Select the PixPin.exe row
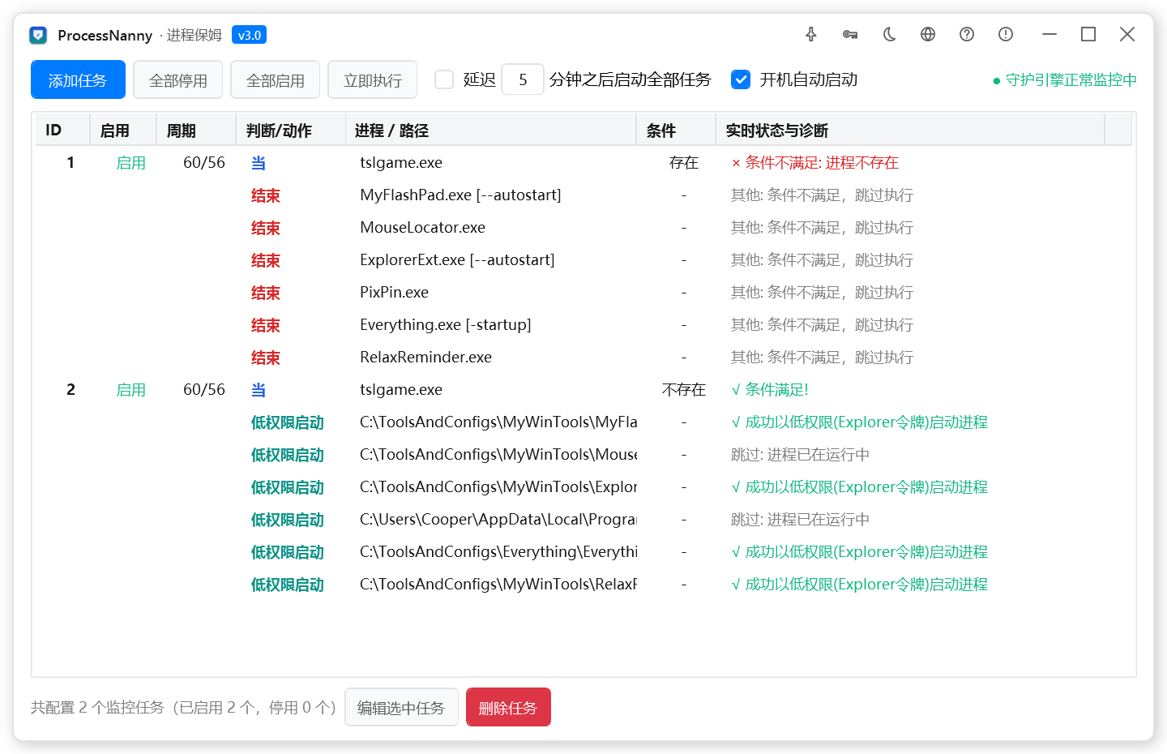This screenshot has height=754, width=1167. [583, 293]
